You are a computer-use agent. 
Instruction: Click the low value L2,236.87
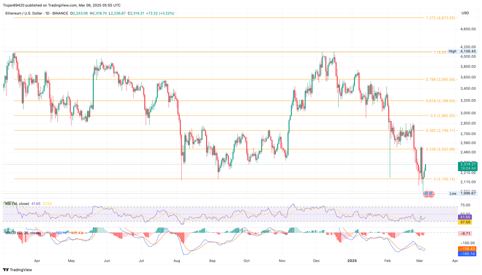click(117, 14)
